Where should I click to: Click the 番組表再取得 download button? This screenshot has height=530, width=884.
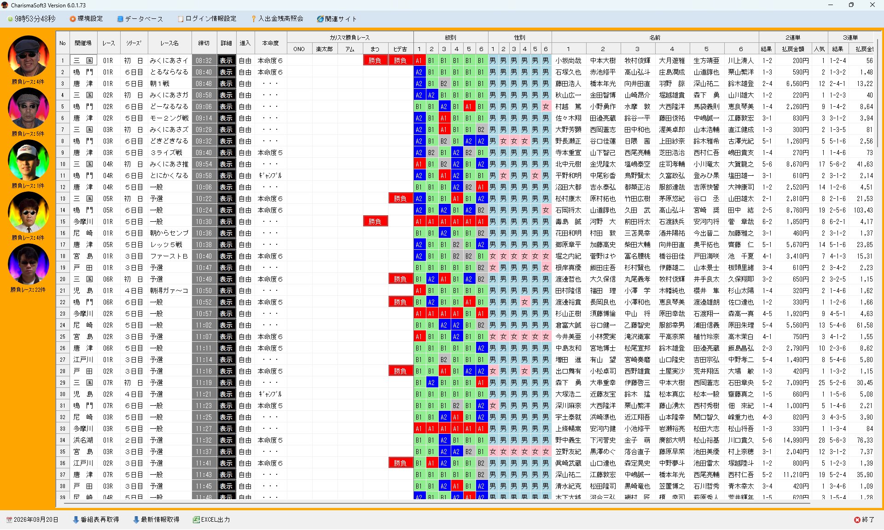click(96, 519)
